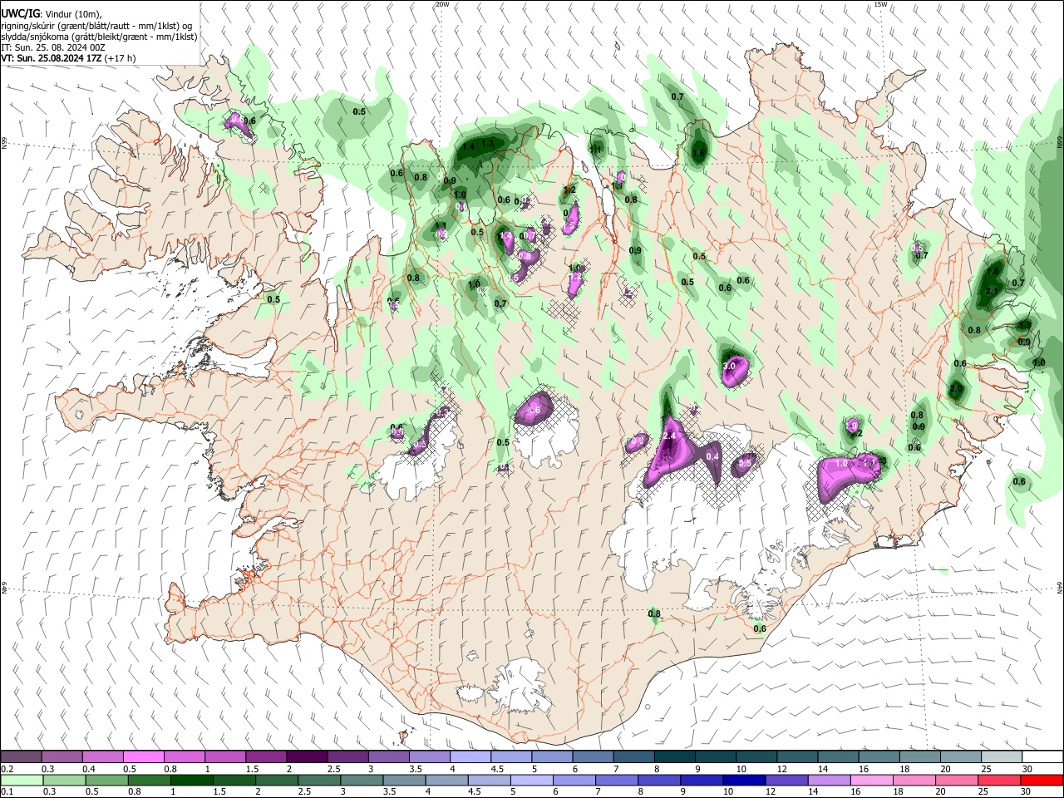This screenshot has height=798, width=1064.
Task: Click the UWC/IG Vindur (10m) title line
Action: point(52,14)
